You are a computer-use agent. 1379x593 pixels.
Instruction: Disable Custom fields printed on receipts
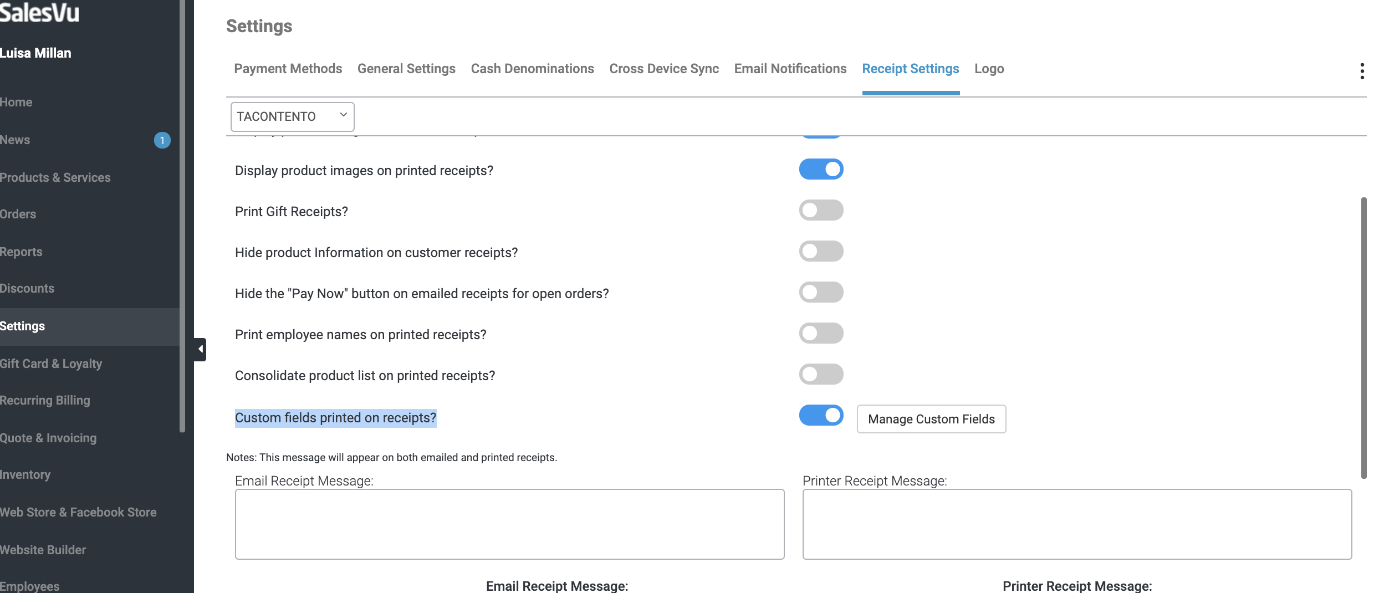pos(821,416)
